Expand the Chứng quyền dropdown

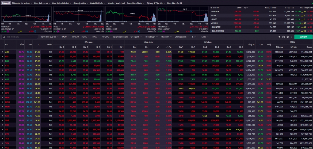click(x=181, y=37)
